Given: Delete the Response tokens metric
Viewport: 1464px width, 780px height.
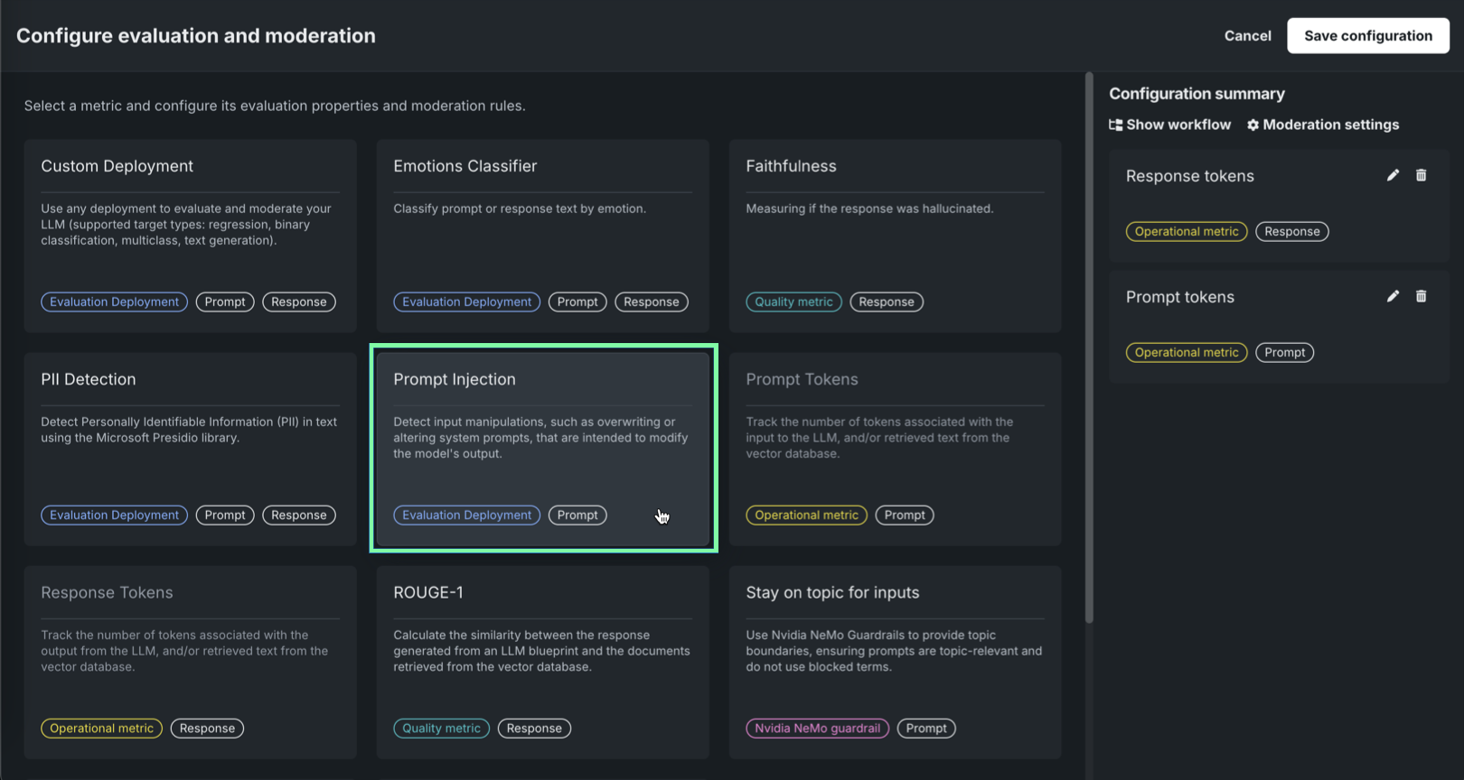Looking at the screenshot, I should (x=1421, y=175).
